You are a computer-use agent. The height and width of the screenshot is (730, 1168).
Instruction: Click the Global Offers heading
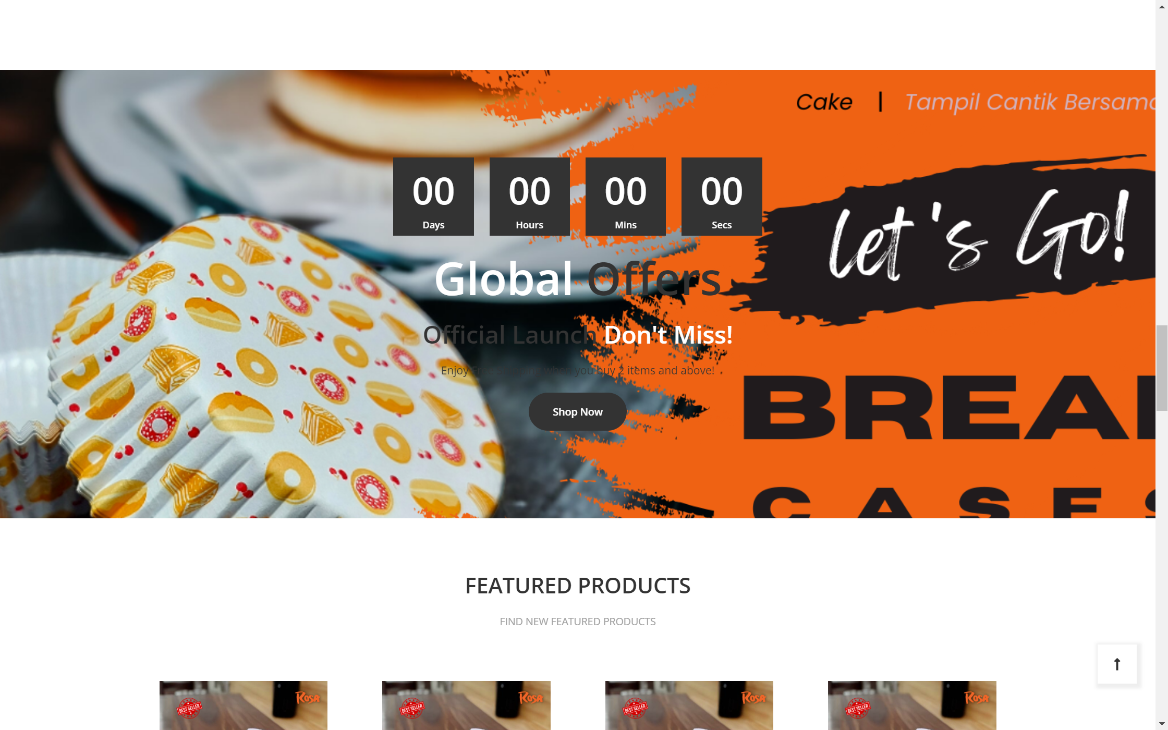click(x=578, y=279)
